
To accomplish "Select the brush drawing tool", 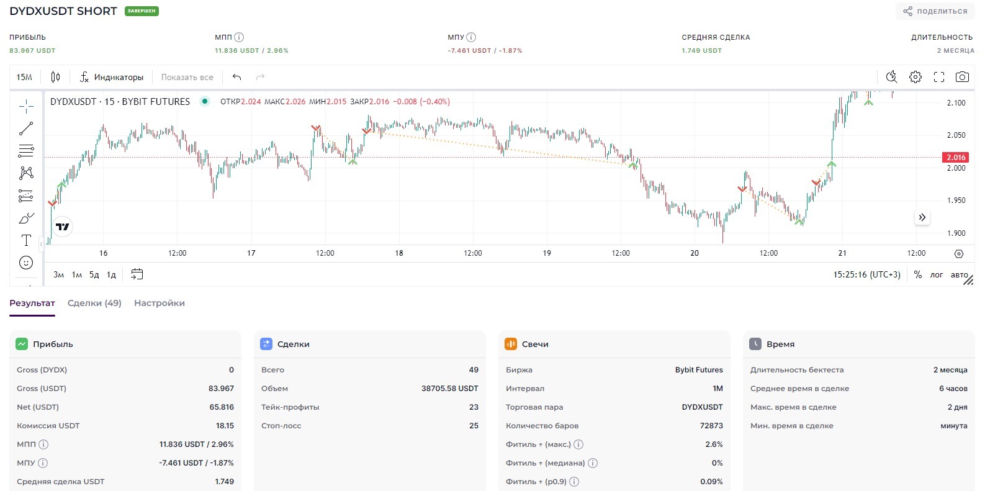I will point(26,218).
